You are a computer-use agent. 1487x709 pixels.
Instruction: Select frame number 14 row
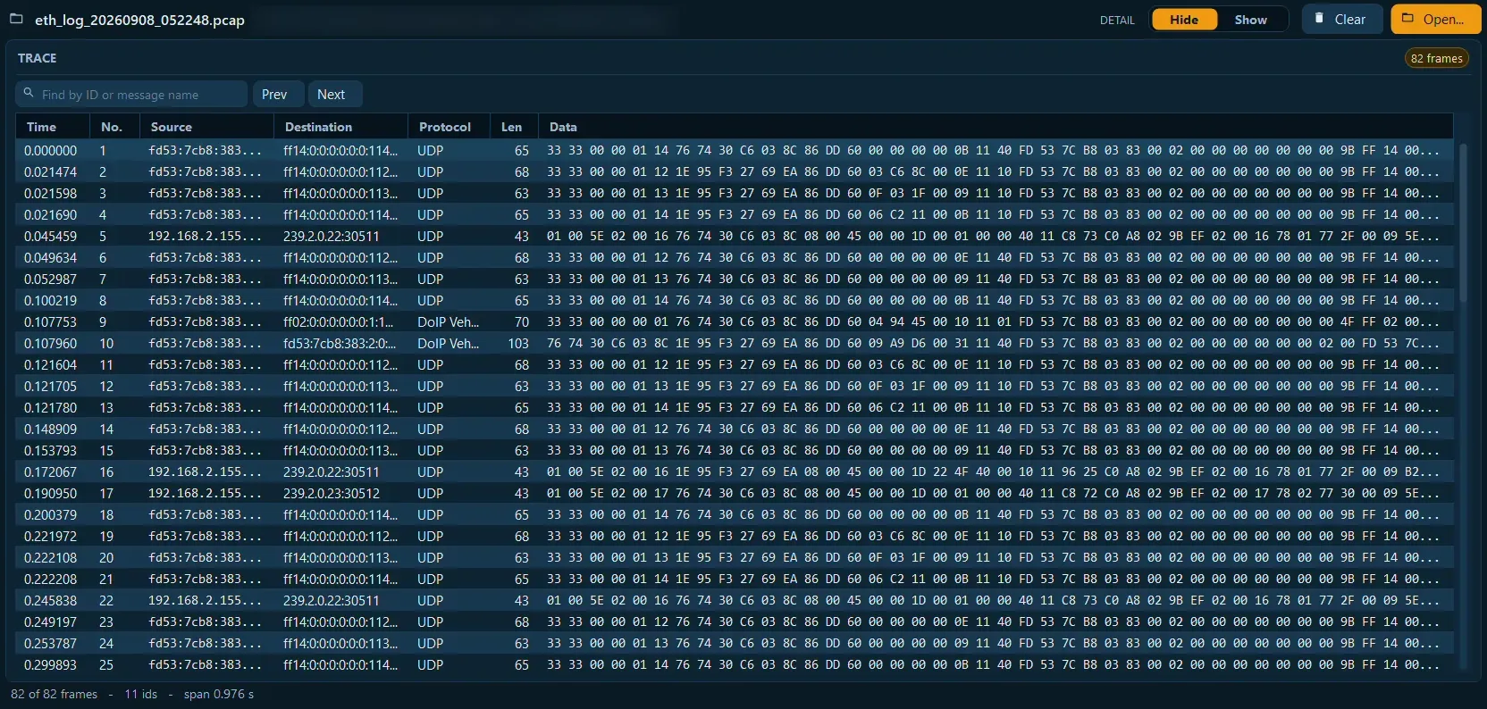[x=735, y=429]
